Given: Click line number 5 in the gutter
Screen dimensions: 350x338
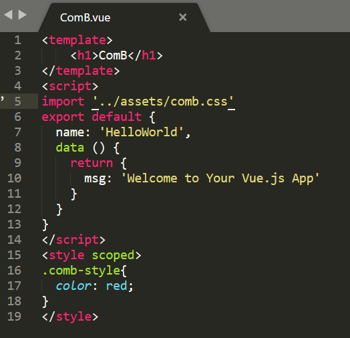Looking at the screenshot, I should click(18, 102).
